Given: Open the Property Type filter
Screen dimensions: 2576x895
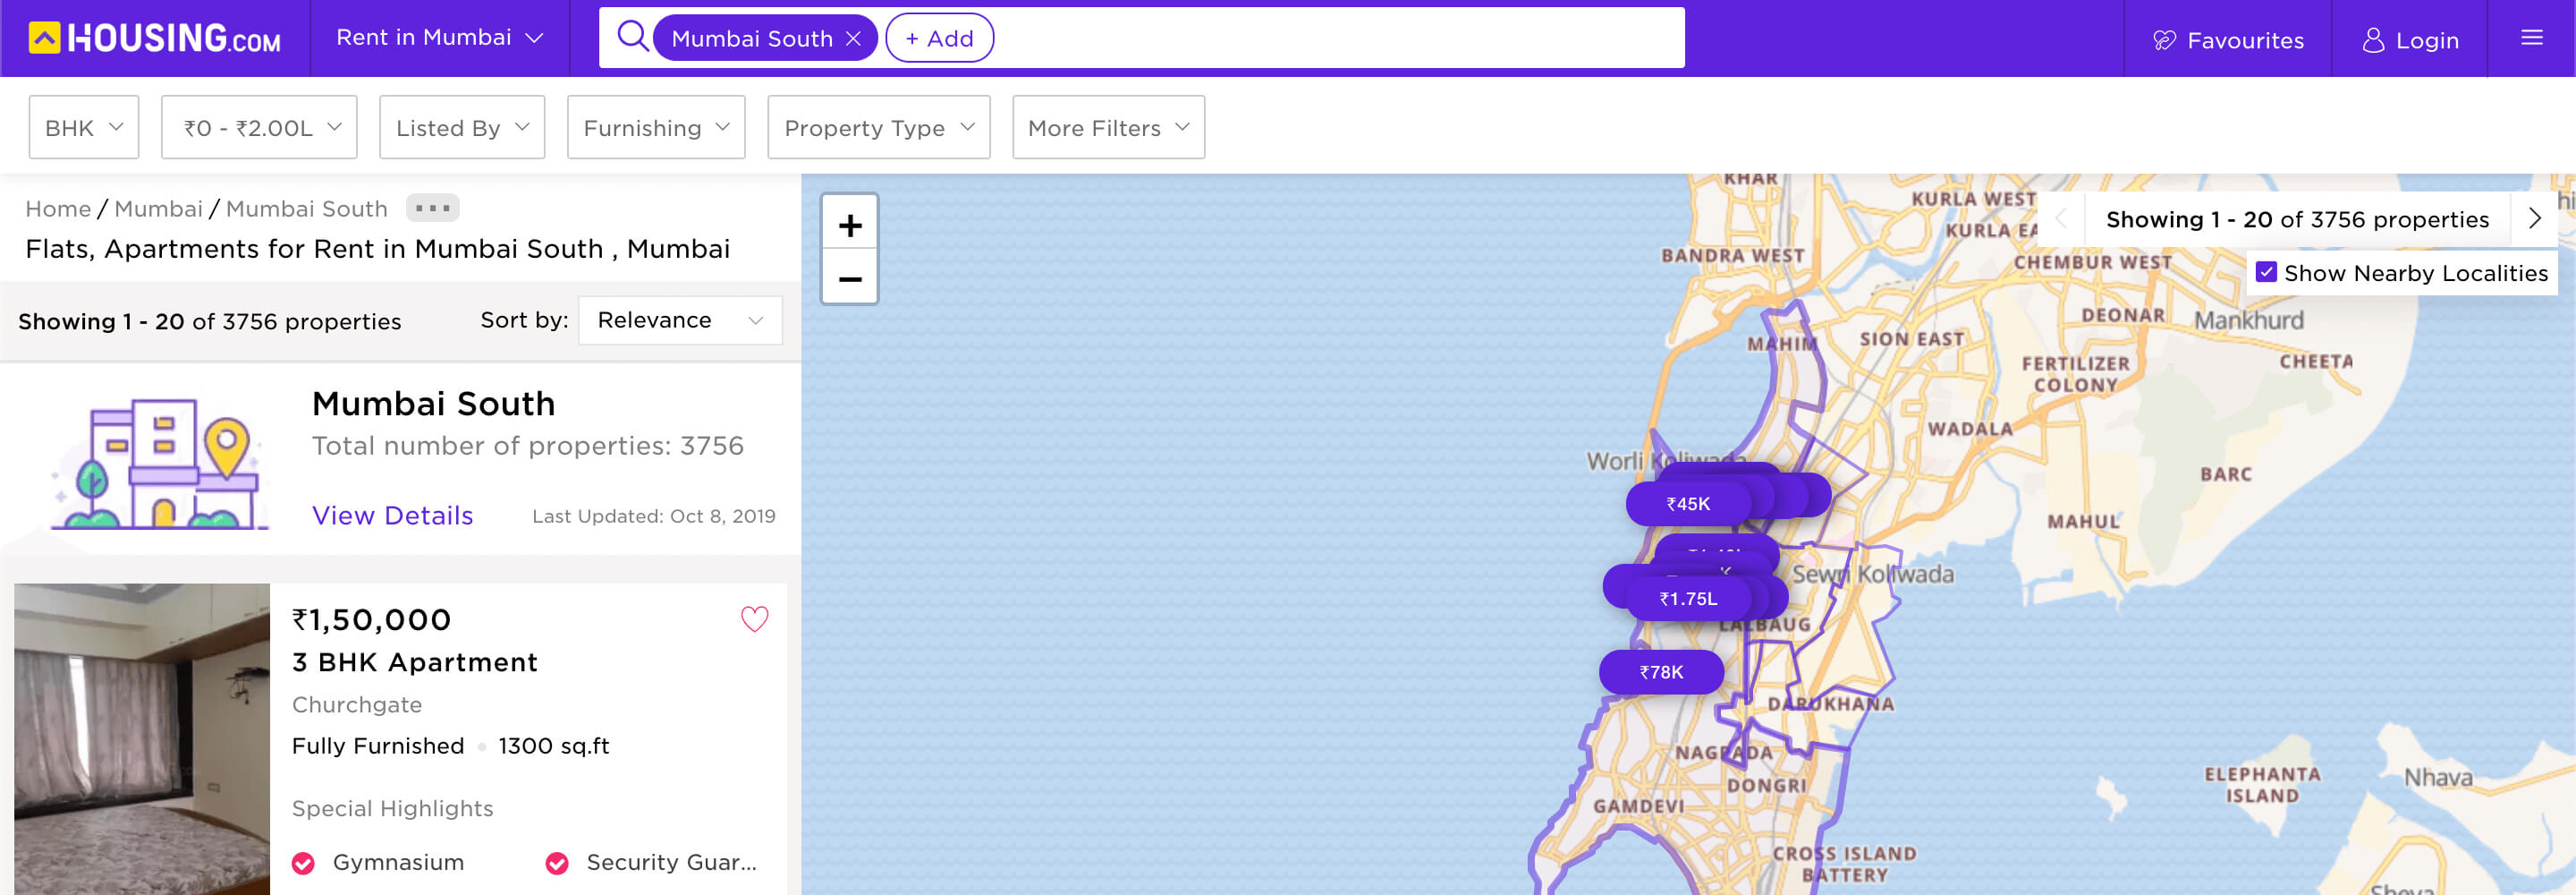Looking at the screenshot, I should coord(878,127).
